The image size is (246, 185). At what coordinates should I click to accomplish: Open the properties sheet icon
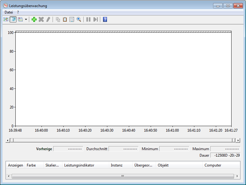point(72,19)
